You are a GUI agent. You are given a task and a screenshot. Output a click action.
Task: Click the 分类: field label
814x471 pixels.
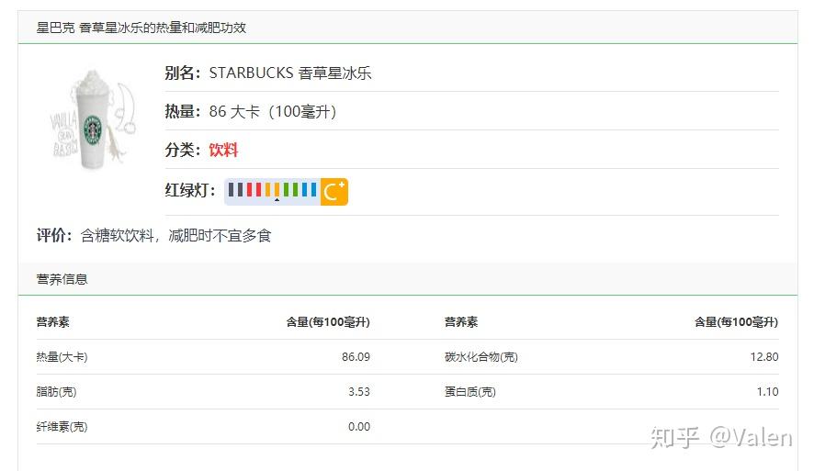click(x=183, y=150)
